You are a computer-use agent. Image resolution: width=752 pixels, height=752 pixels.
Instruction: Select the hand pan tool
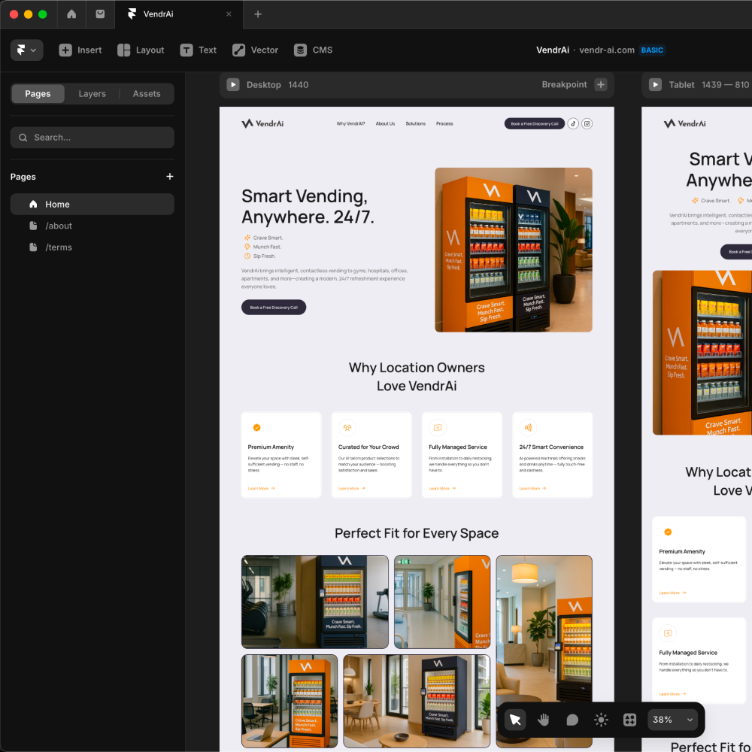(x=544, y=720)
